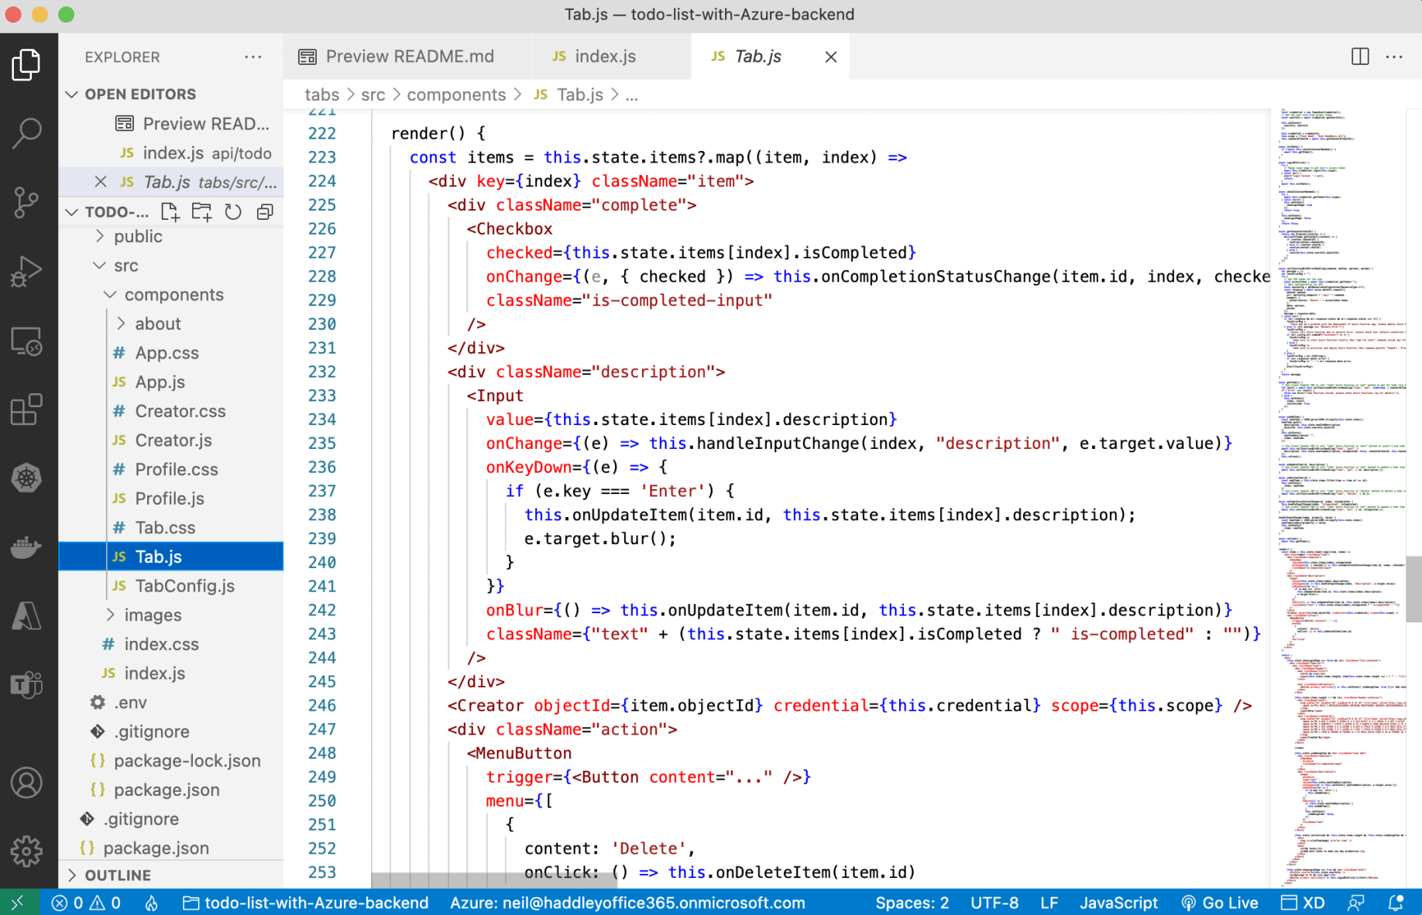Open TabConfig.js in the file tree
Image resolution: width=1422 pixels, height=915 pixels.
point(184,586)
